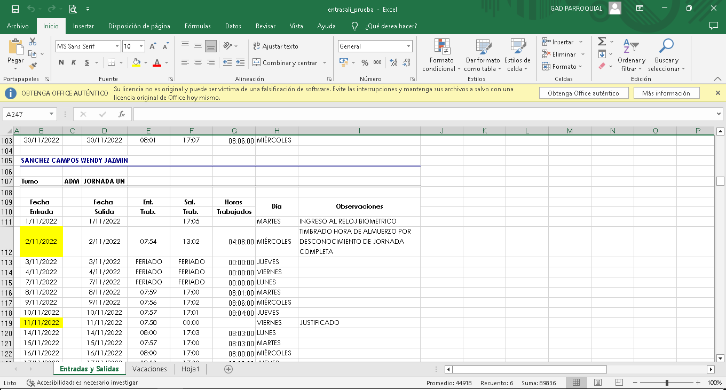The image size is (726, 390).
Task: Expand the Name Box dropdown for A247
Action: (52, 114)
